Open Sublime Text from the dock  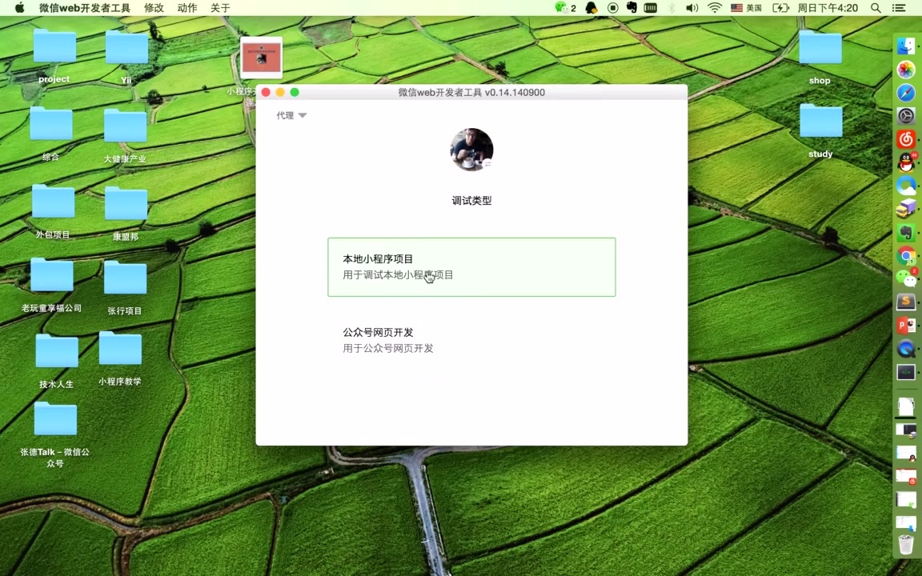click(x=906, y=302)
